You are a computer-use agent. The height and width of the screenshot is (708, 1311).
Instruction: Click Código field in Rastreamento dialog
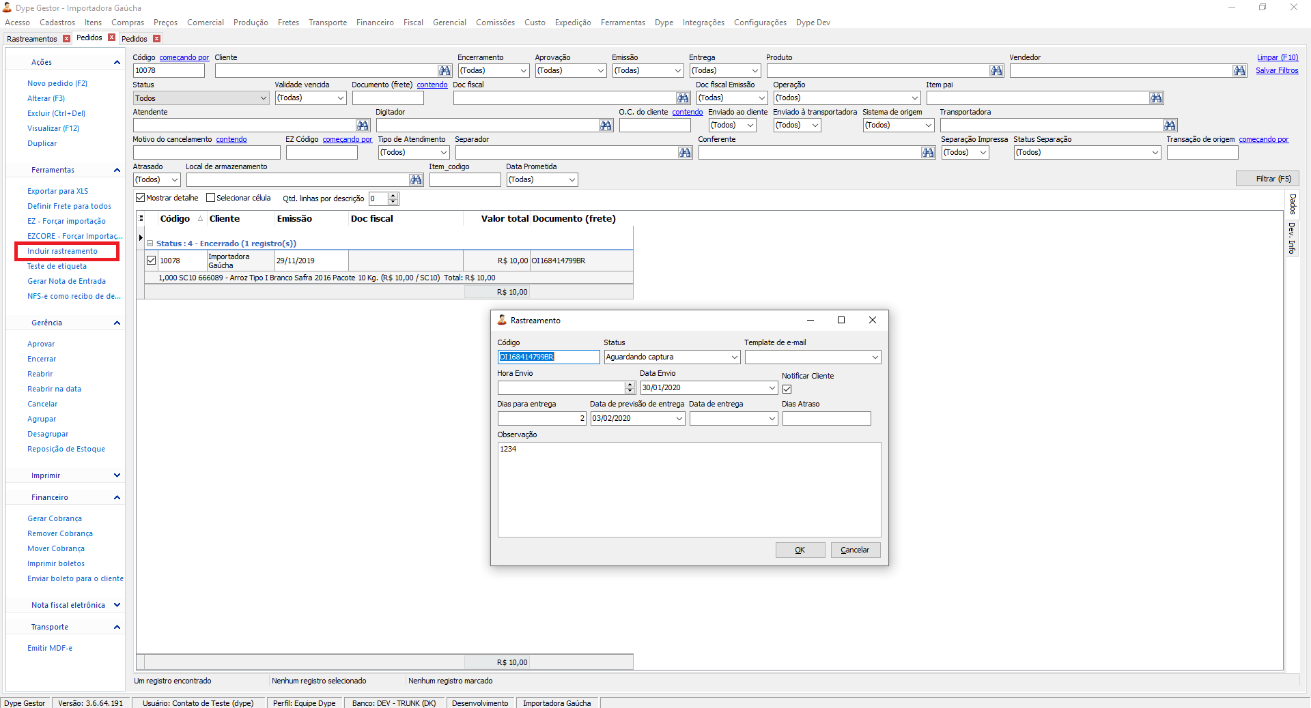point(548,357)
